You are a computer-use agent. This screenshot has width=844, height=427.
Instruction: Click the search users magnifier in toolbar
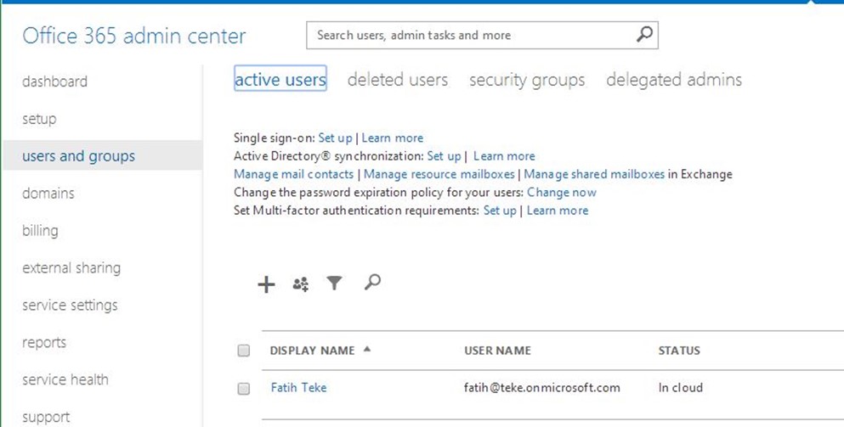click(372, 282)
